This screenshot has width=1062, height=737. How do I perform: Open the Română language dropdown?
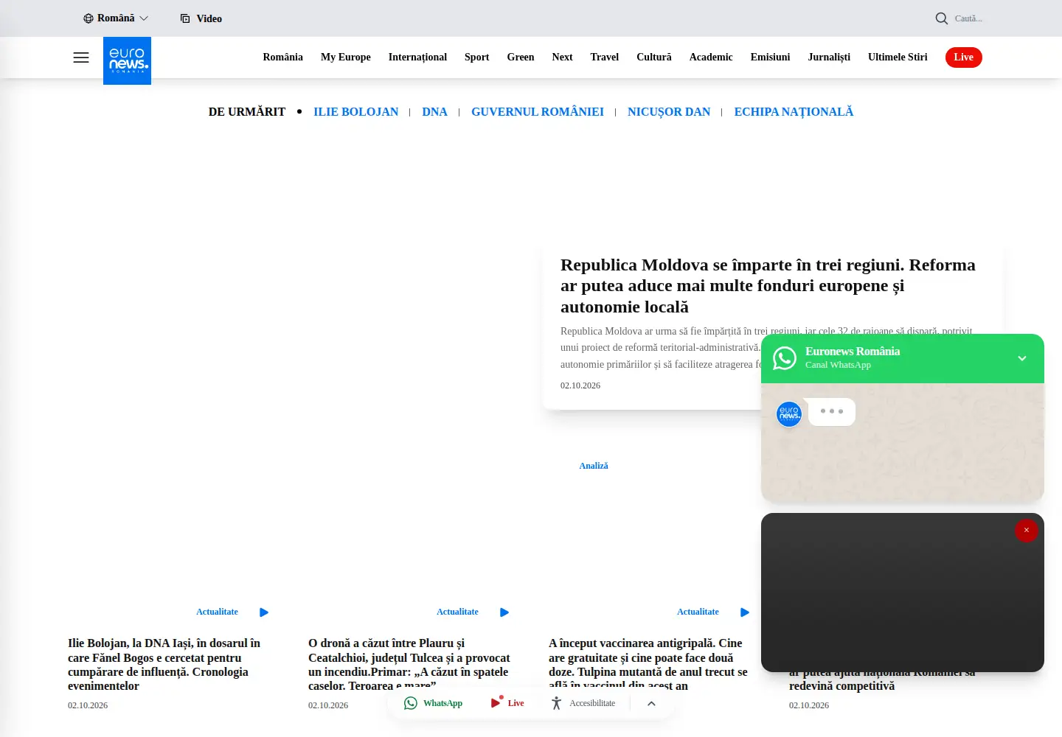(116, 18)
